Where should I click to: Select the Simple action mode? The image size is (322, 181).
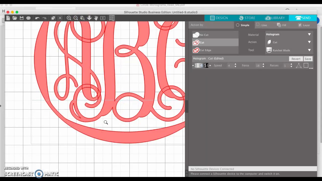243,25
